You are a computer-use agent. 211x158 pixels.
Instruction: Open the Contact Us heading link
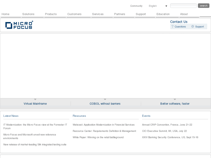179,22
